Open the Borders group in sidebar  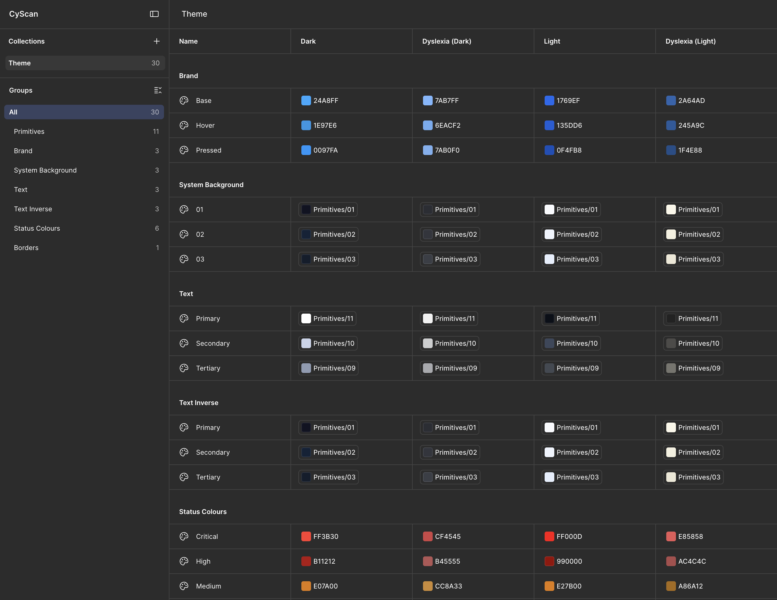coord(84,248)
